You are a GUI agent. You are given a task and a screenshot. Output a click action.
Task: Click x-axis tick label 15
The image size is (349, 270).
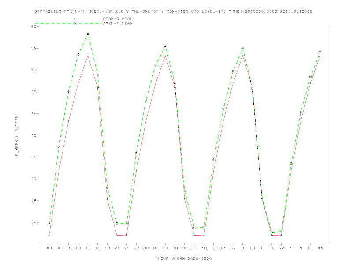click(x=97, y=248)
